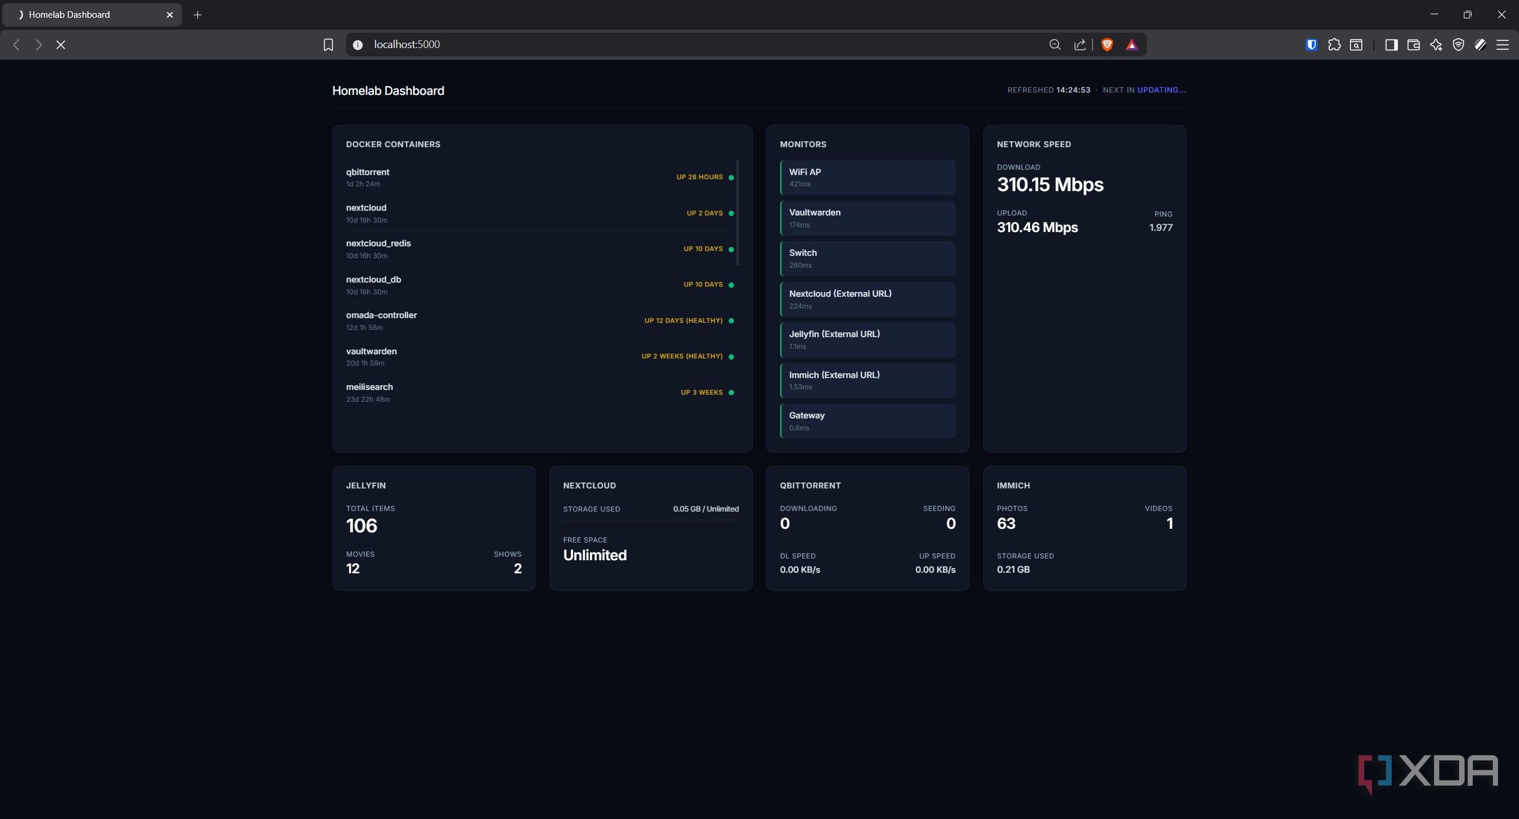
Task: Stop page loading with the X icon
Action: pyautogui.click(x=61, y=45)
